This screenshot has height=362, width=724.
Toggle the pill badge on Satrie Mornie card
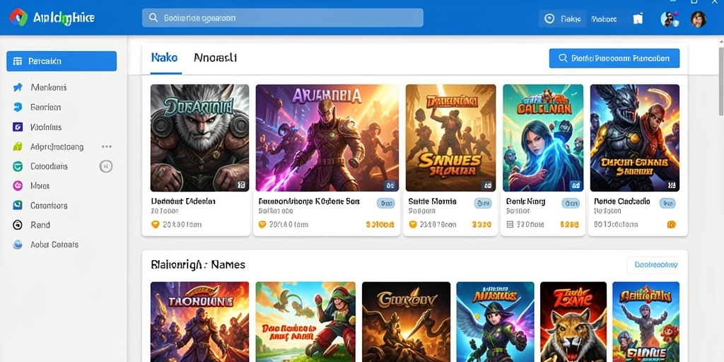tap(482, 203)
